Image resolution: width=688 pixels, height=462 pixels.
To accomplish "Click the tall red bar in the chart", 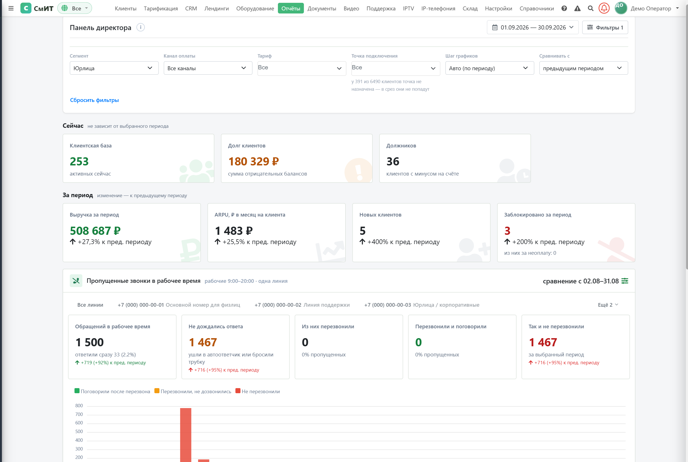I will pyautogui.click(x=186, y=435).
